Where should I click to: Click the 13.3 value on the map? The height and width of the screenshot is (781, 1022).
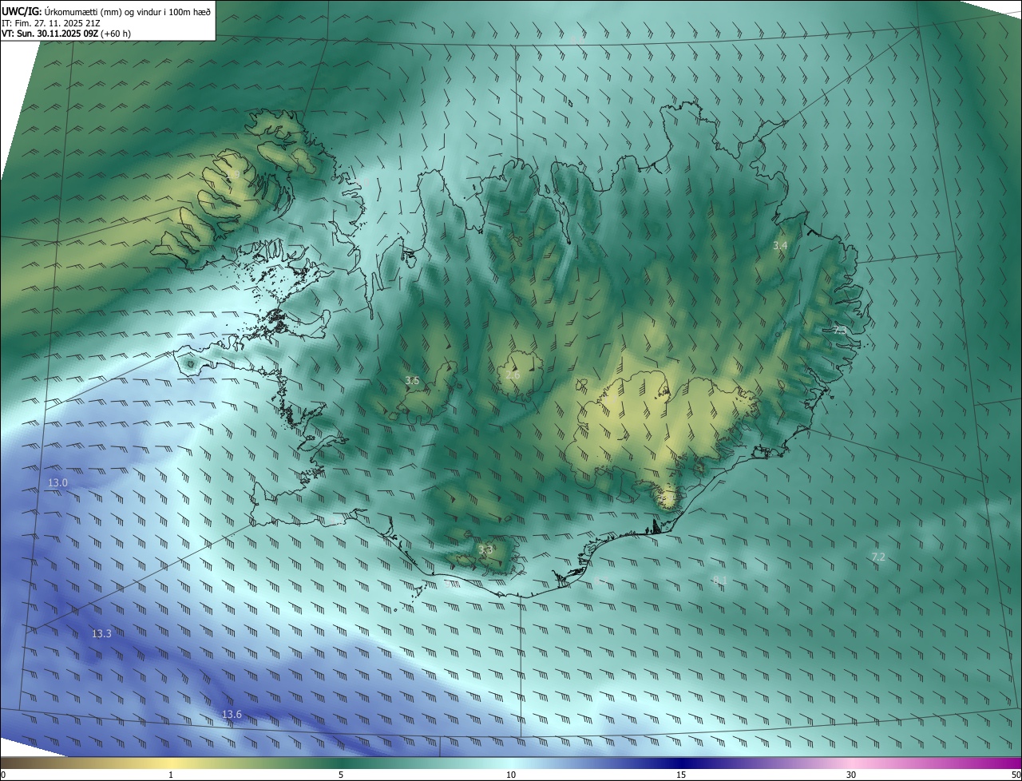point(101,633)
